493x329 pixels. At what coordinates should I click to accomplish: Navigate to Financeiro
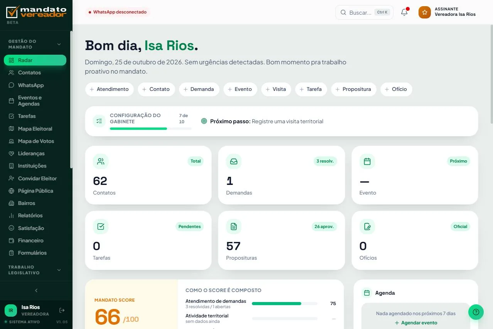(x=35, y=240)
